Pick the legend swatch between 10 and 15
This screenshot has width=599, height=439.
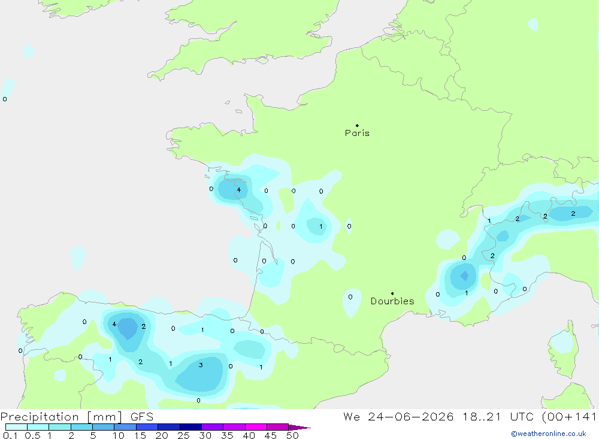click(125, 427)
